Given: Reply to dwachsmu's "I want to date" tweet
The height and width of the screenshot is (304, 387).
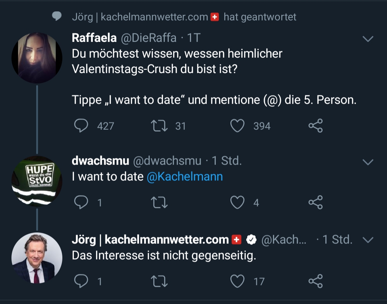Looking at the screenshot, I should 81,203.
